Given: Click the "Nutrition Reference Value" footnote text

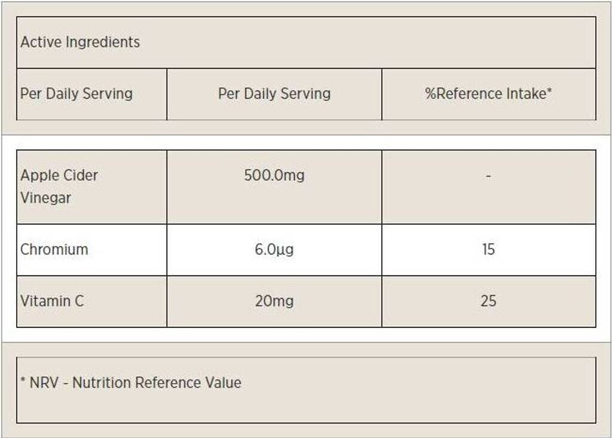Looking at the screenshot, I should 157,383.
